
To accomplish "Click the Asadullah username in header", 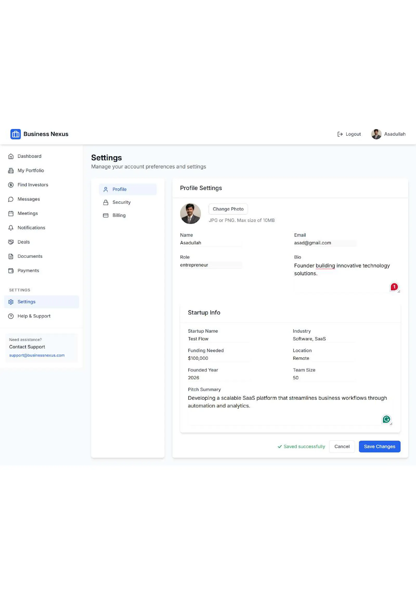I will click(x=395, y=134).
